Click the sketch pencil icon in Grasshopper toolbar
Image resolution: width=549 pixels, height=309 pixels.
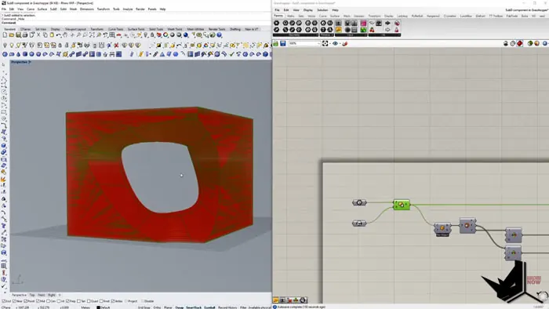tap(345, 44)
